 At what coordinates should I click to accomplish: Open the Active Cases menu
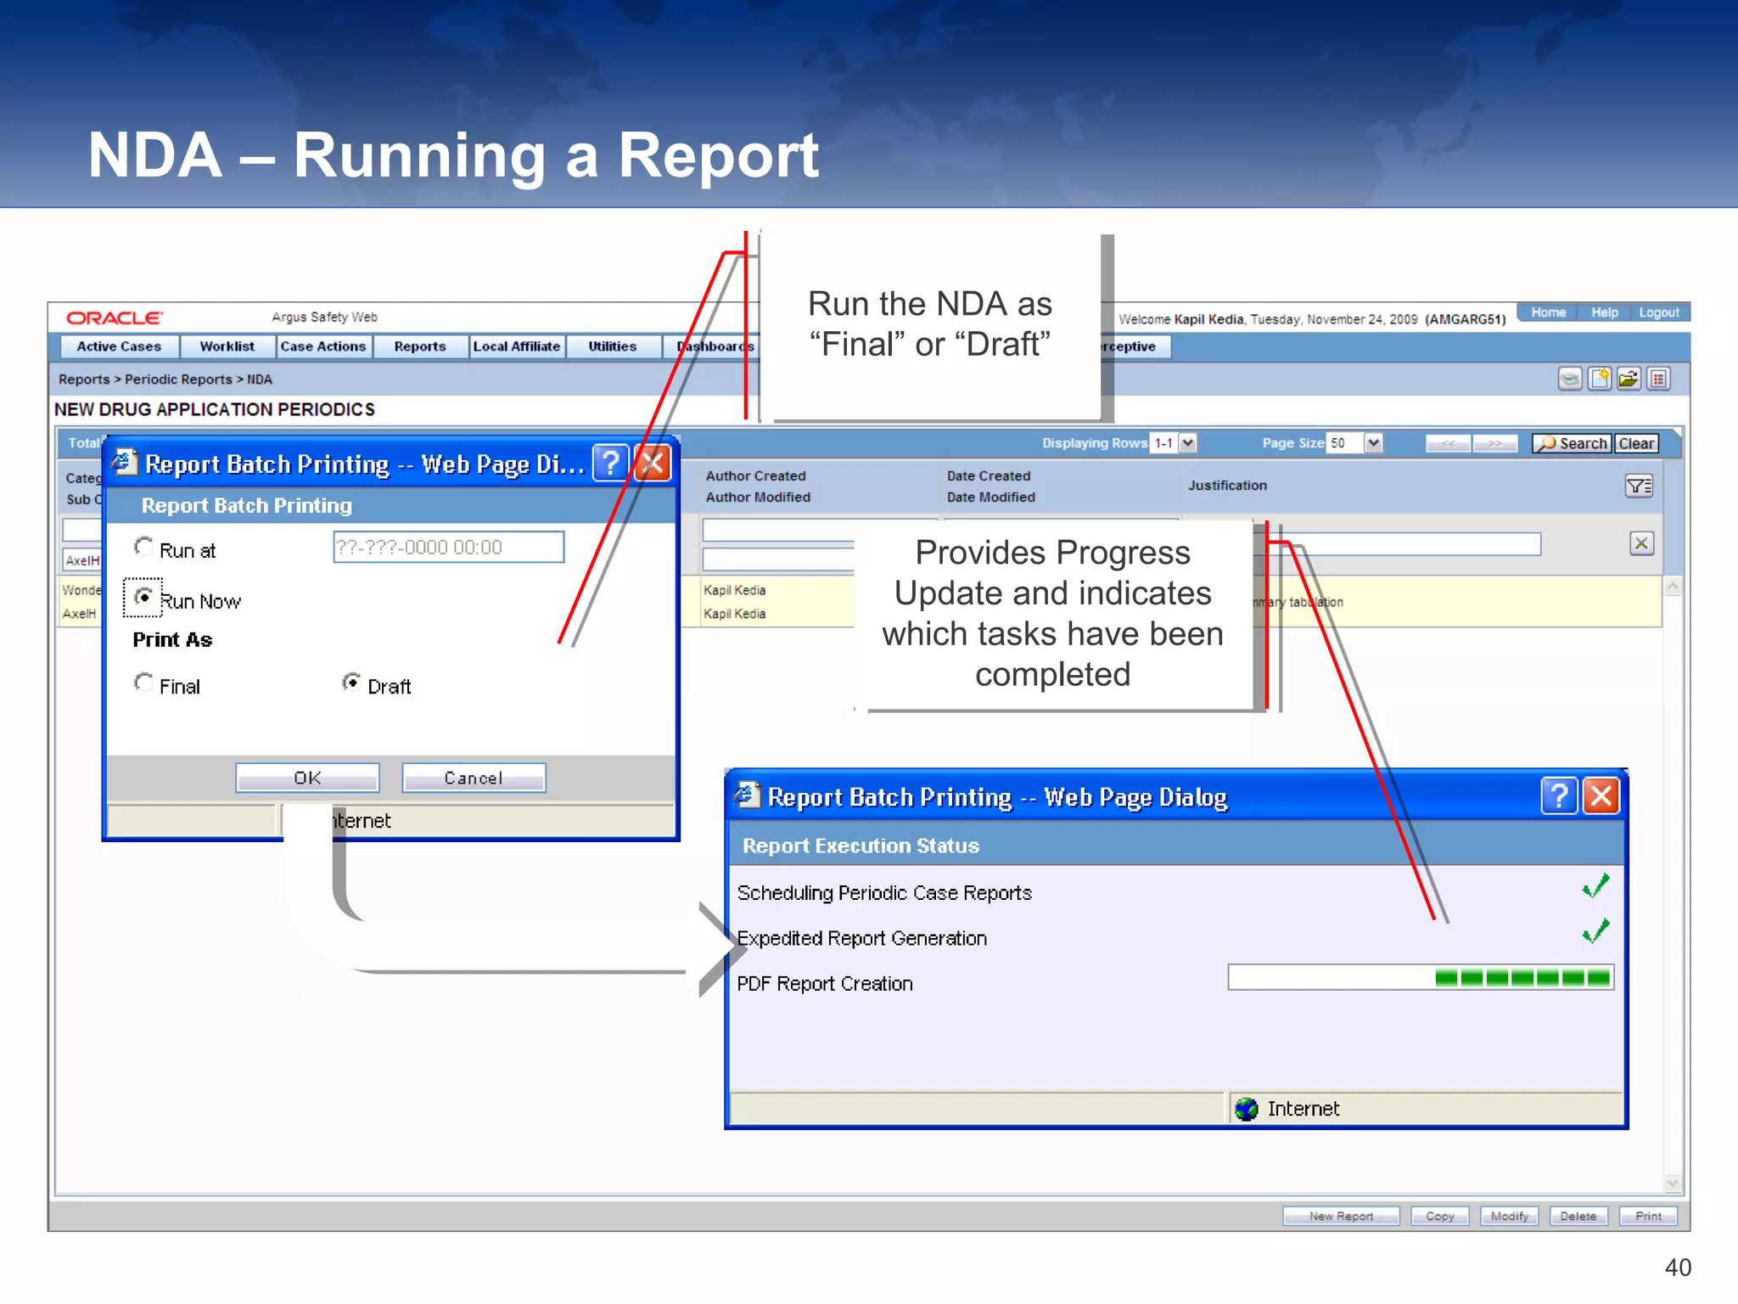point(119,346)
